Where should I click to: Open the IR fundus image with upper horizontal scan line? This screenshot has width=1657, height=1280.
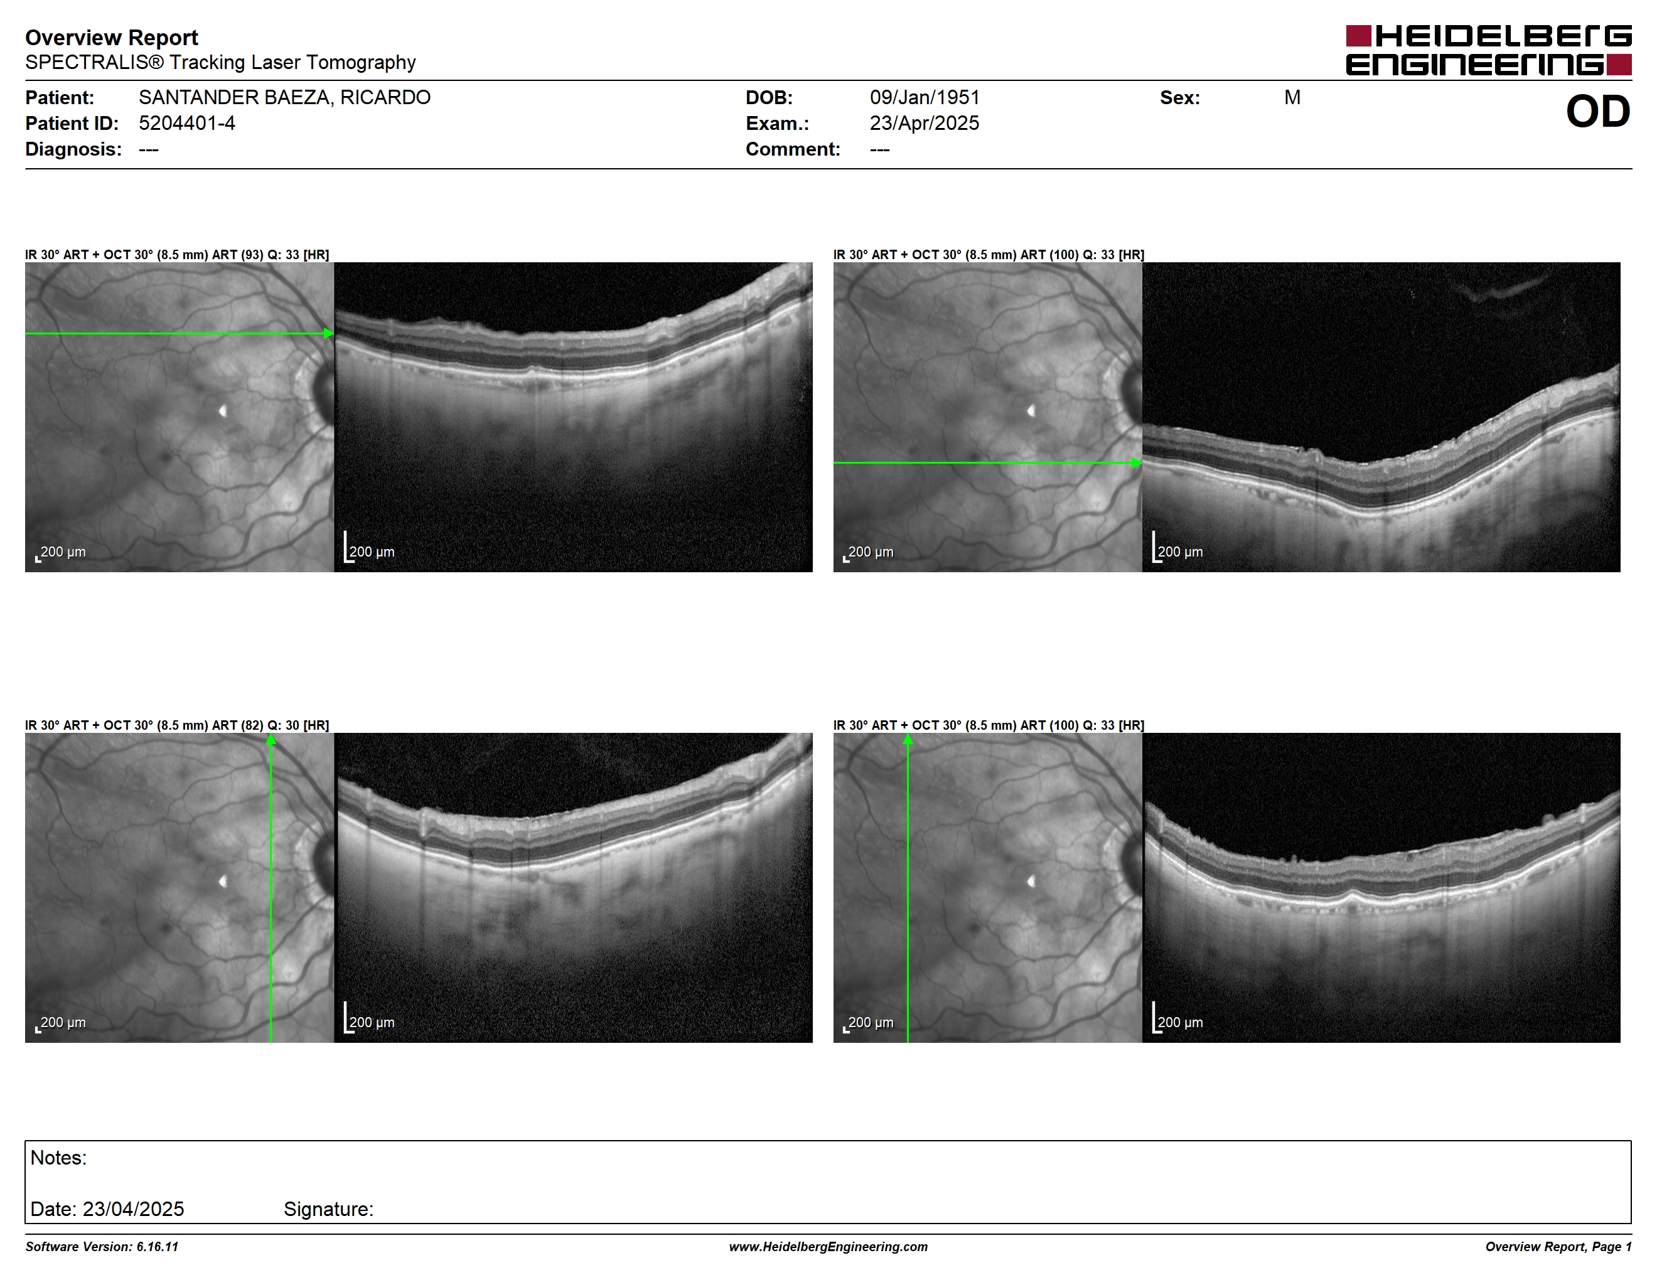click(x=179, y=417)
